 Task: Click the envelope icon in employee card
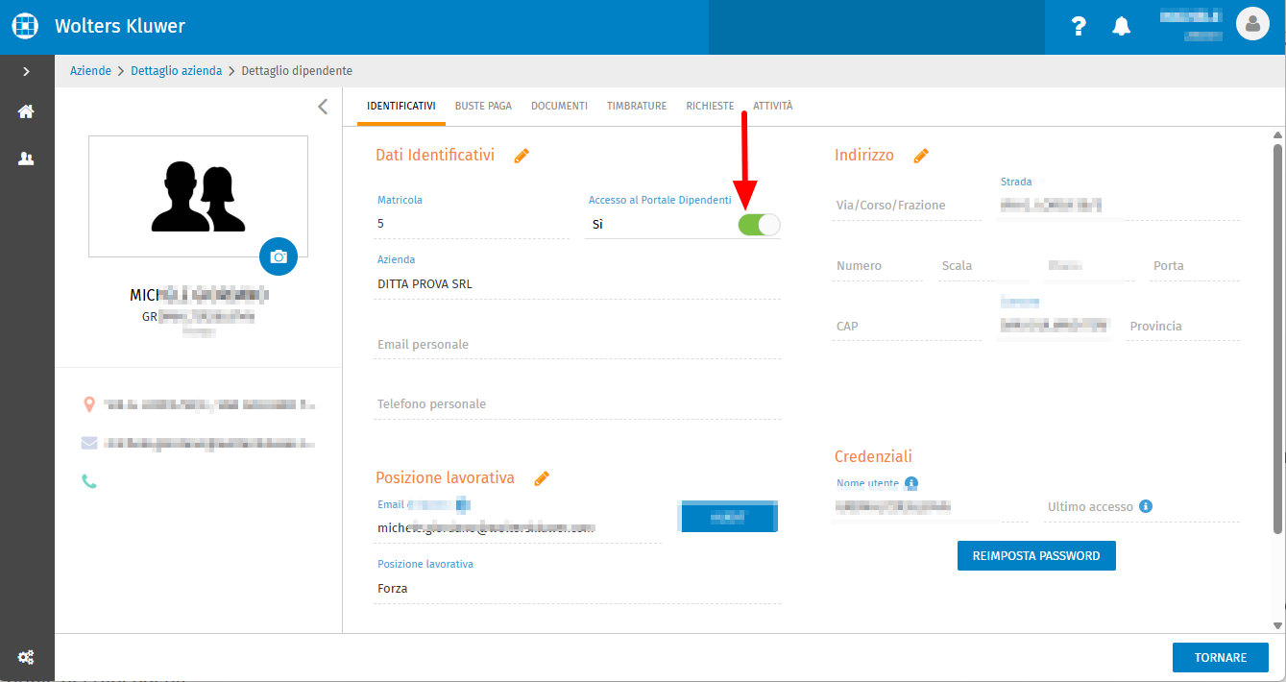click(x=89, y=443)
